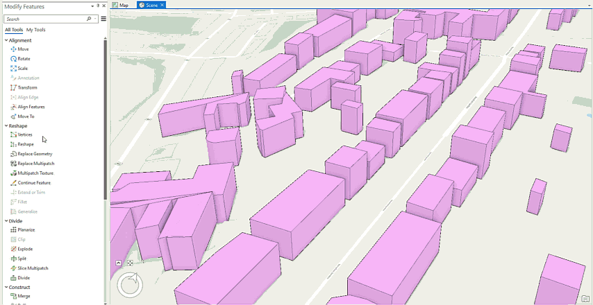Viewport: 593px width, 305px height.
Task: Show full navigator control mode icon
Action: pos(130,263)
